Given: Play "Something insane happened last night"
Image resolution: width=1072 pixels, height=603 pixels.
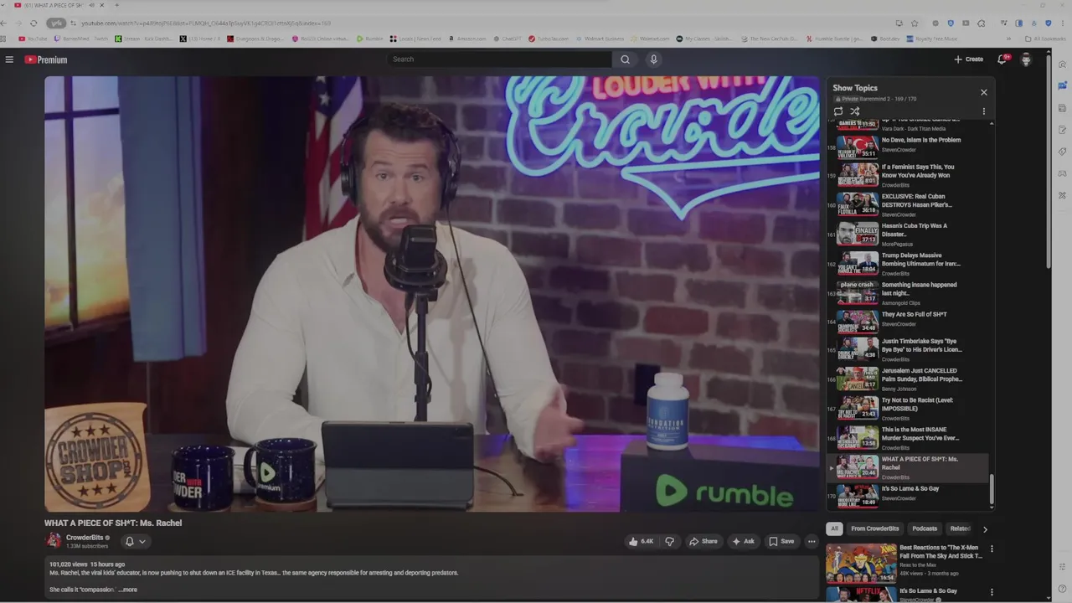Looking at the screenshot, I should (908, 292).
